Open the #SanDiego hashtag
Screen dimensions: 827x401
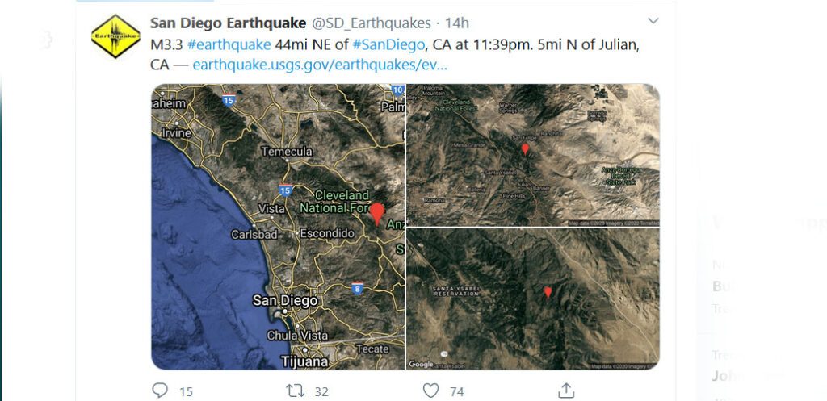[388, 45]
